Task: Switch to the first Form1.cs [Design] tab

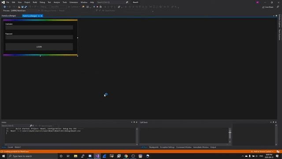Action: click(x=9, y=16)
